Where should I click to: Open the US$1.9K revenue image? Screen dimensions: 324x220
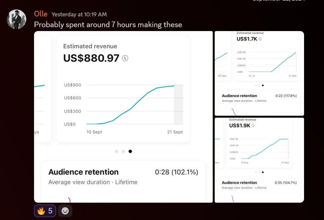tap(259, 160)
